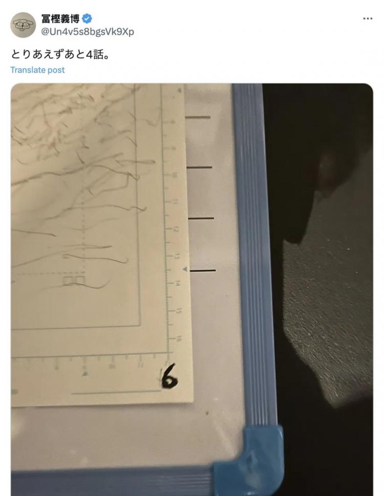
Task: Click the @Un4v5s8bgsVk9Xp handle
Action: pos(88,32)
